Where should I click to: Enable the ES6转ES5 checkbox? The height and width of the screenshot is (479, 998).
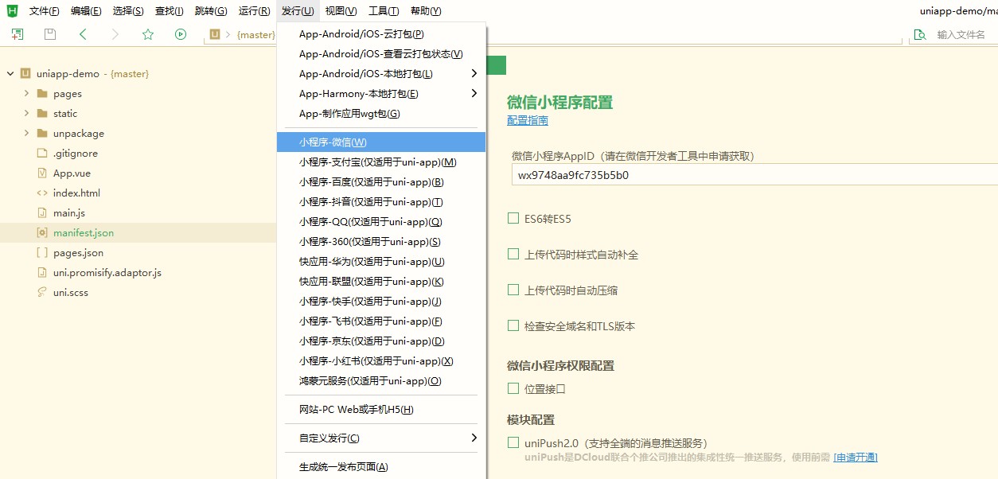tap(513, 218)
